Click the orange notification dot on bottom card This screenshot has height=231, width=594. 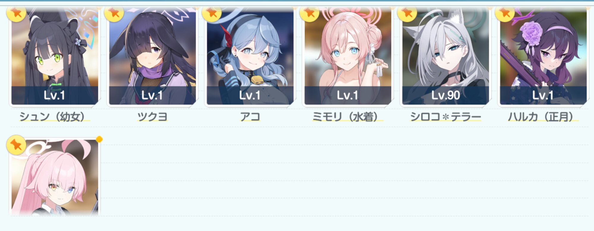pos(99,139)
